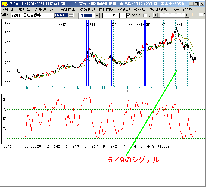Open the 未来チェック(9) menu
The height and width of the screenshot is (187, 206).
tap(183, 9)
